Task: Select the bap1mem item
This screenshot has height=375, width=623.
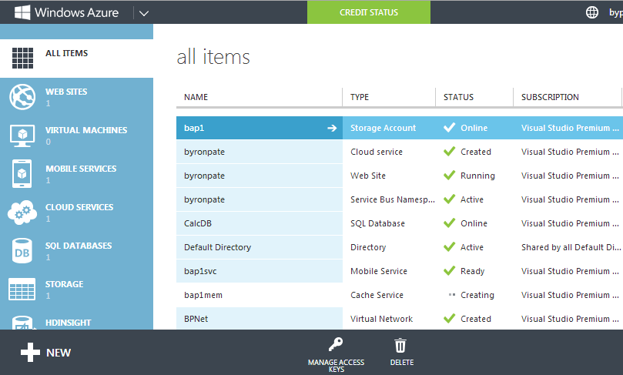Action: 203,295
